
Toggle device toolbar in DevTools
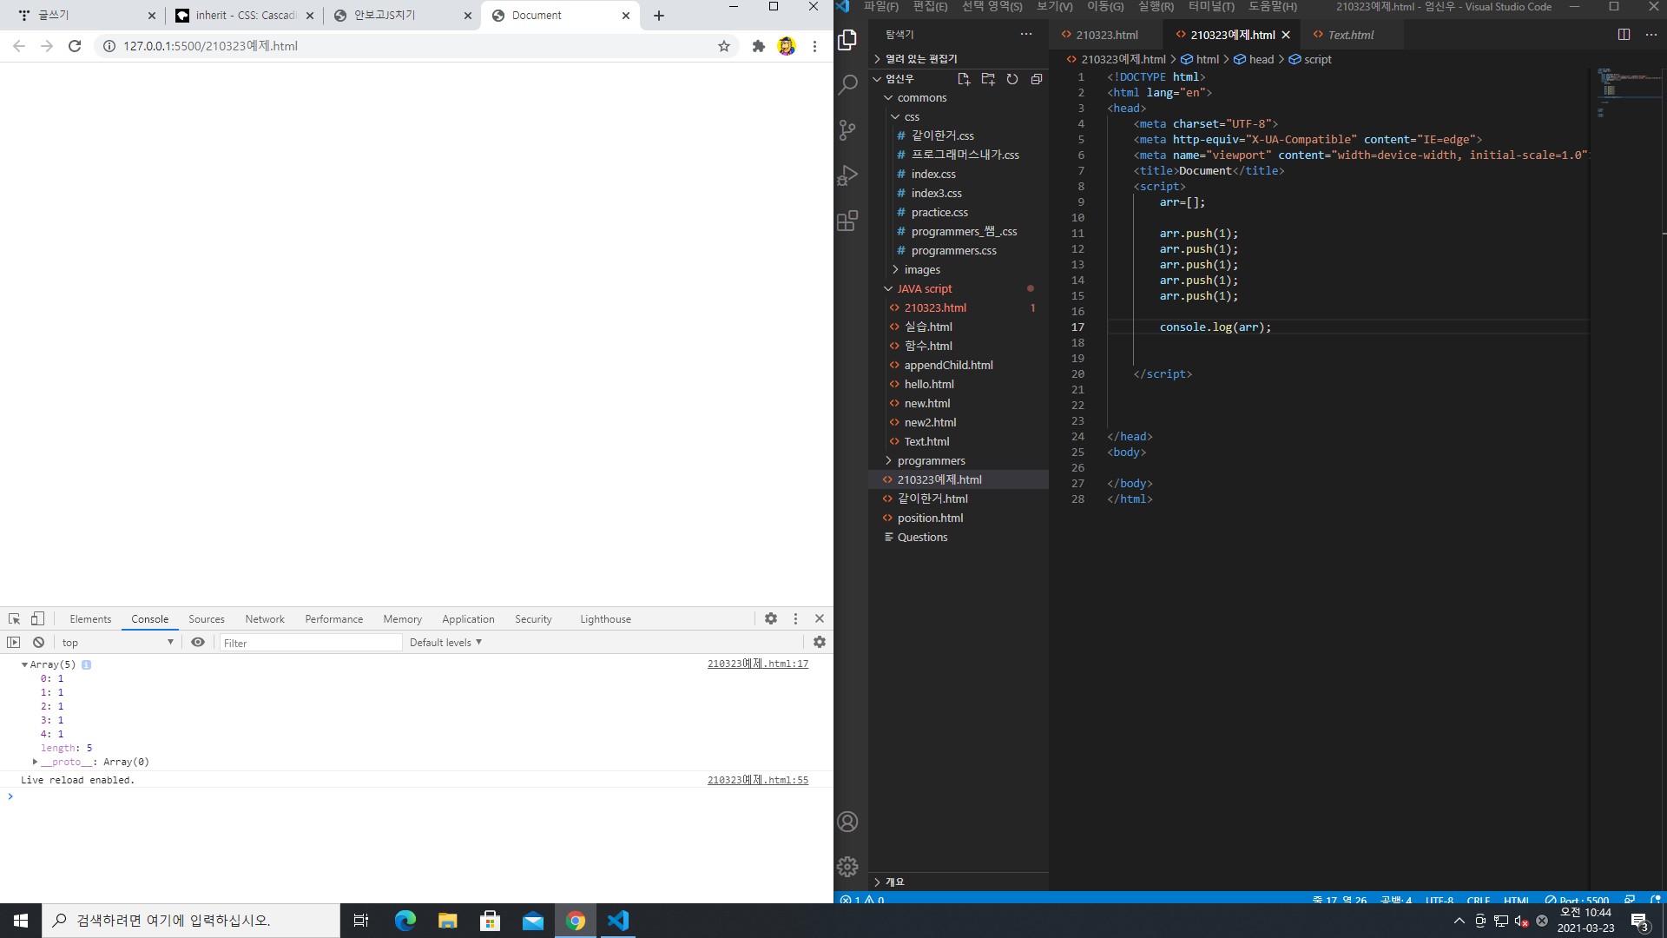coord(37,619)
